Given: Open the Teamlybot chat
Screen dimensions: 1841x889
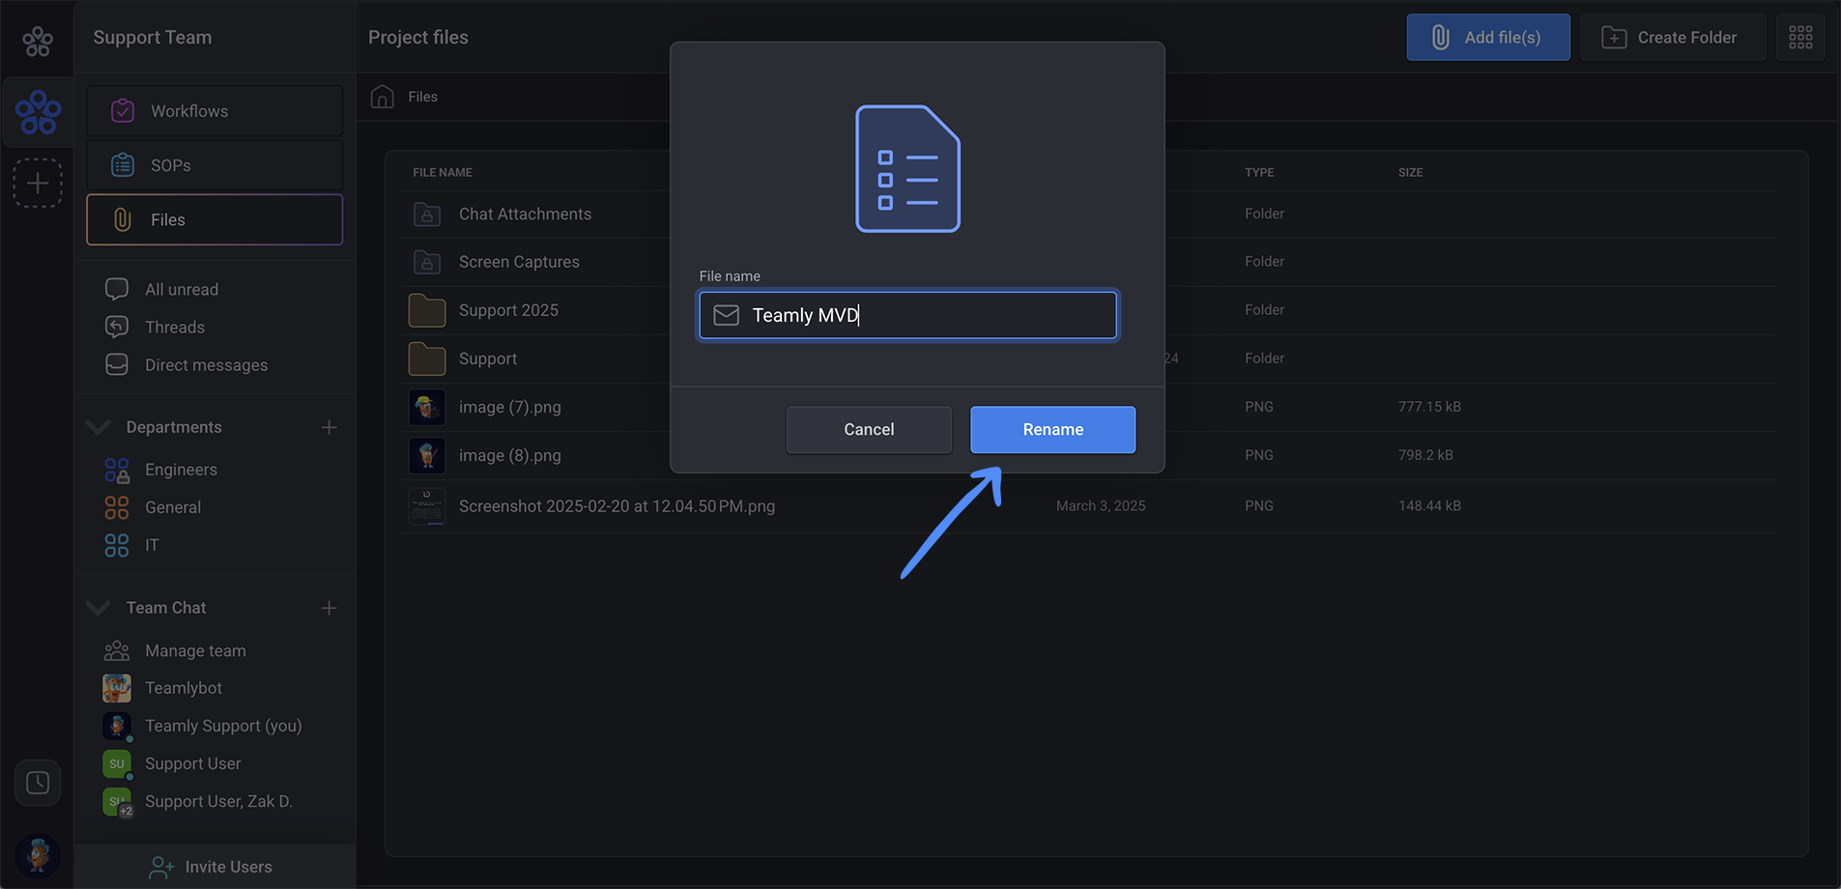Looking at the screenshot, I should coord(184,688).
